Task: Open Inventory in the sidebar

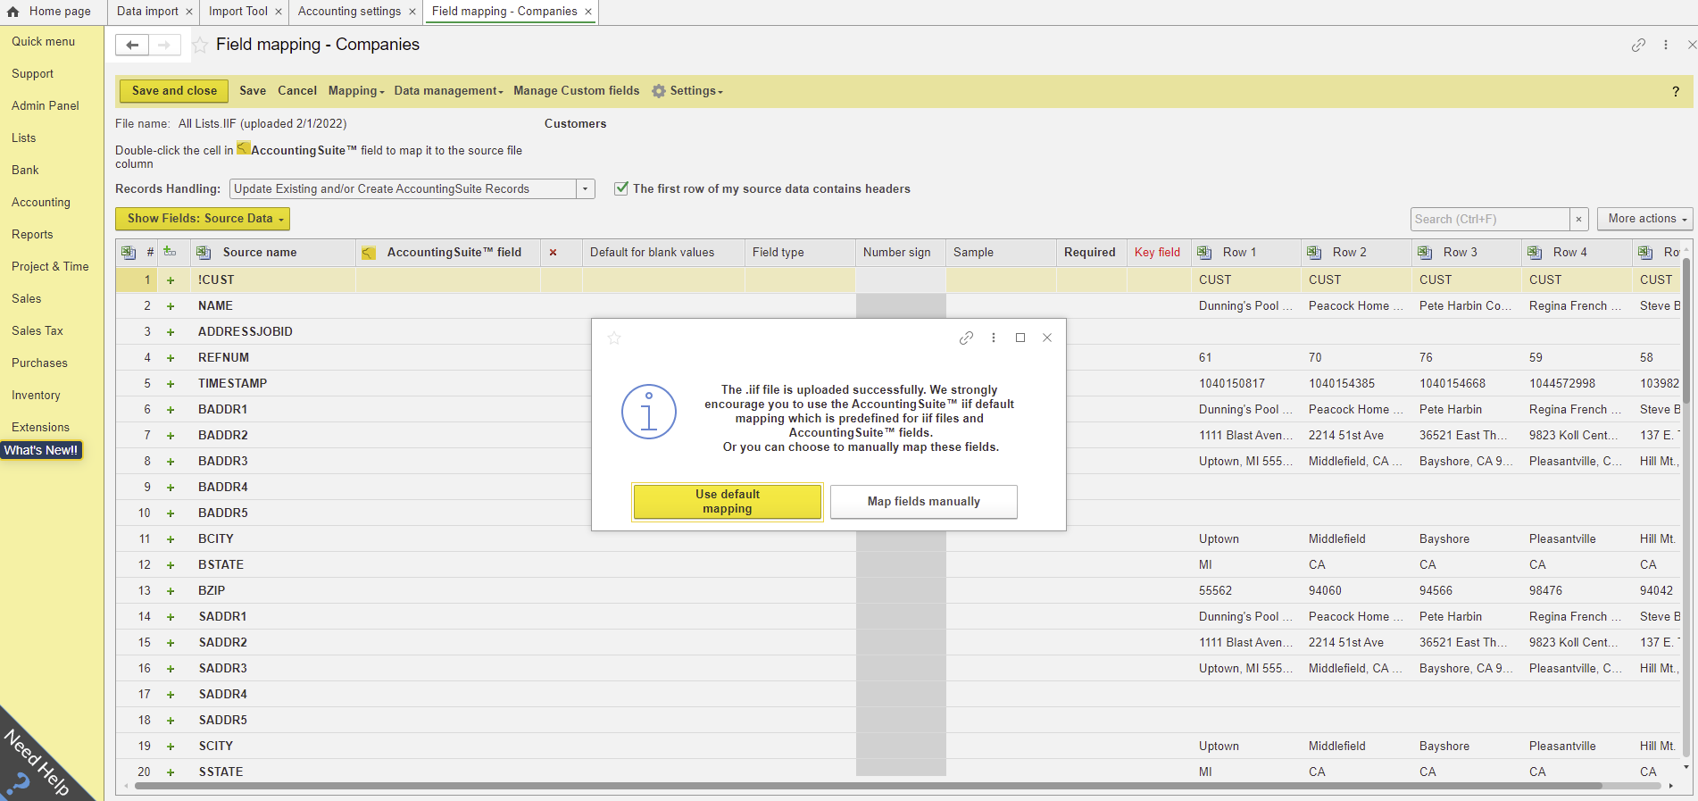Action: [36, 395]
